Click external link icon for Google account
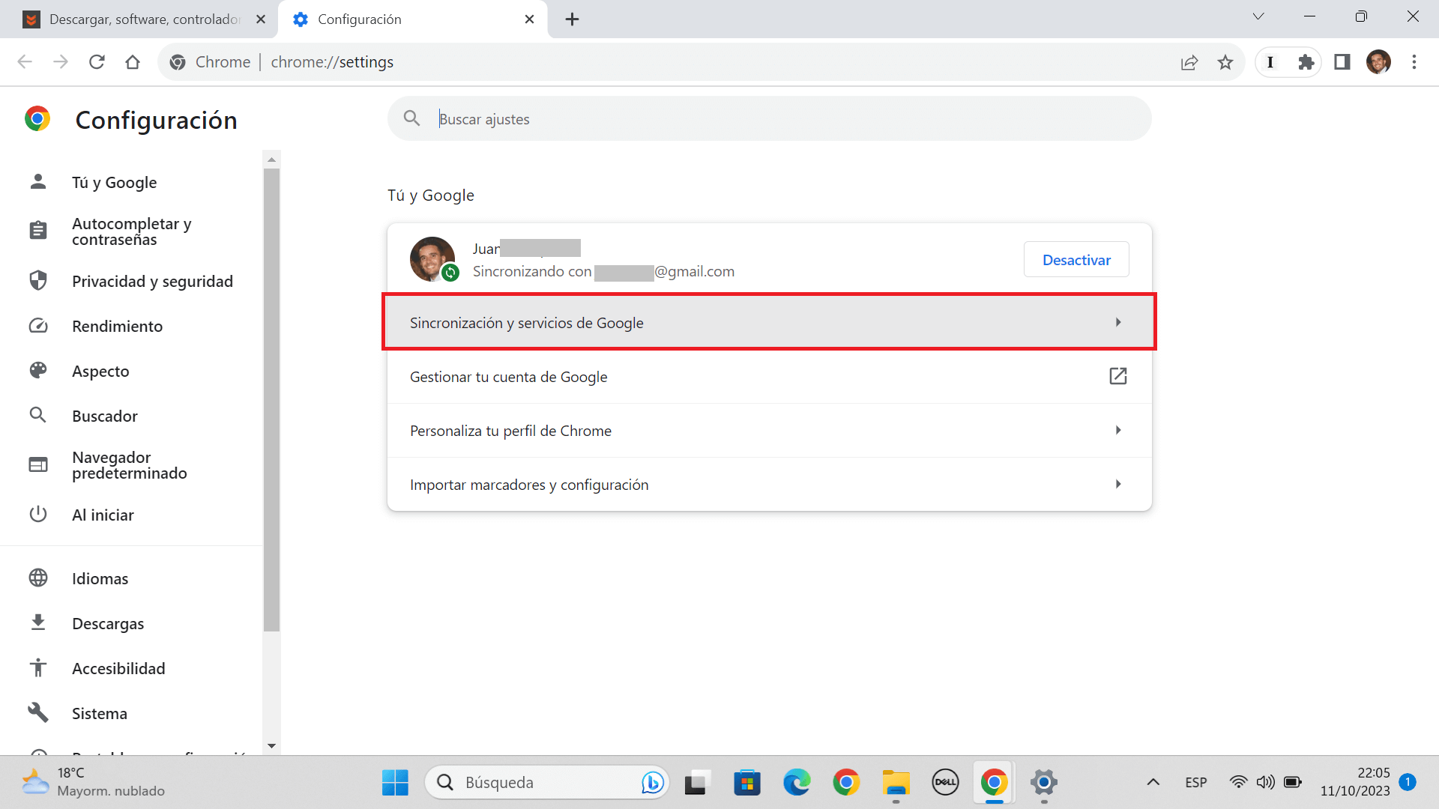 (x=1118, y=376)
